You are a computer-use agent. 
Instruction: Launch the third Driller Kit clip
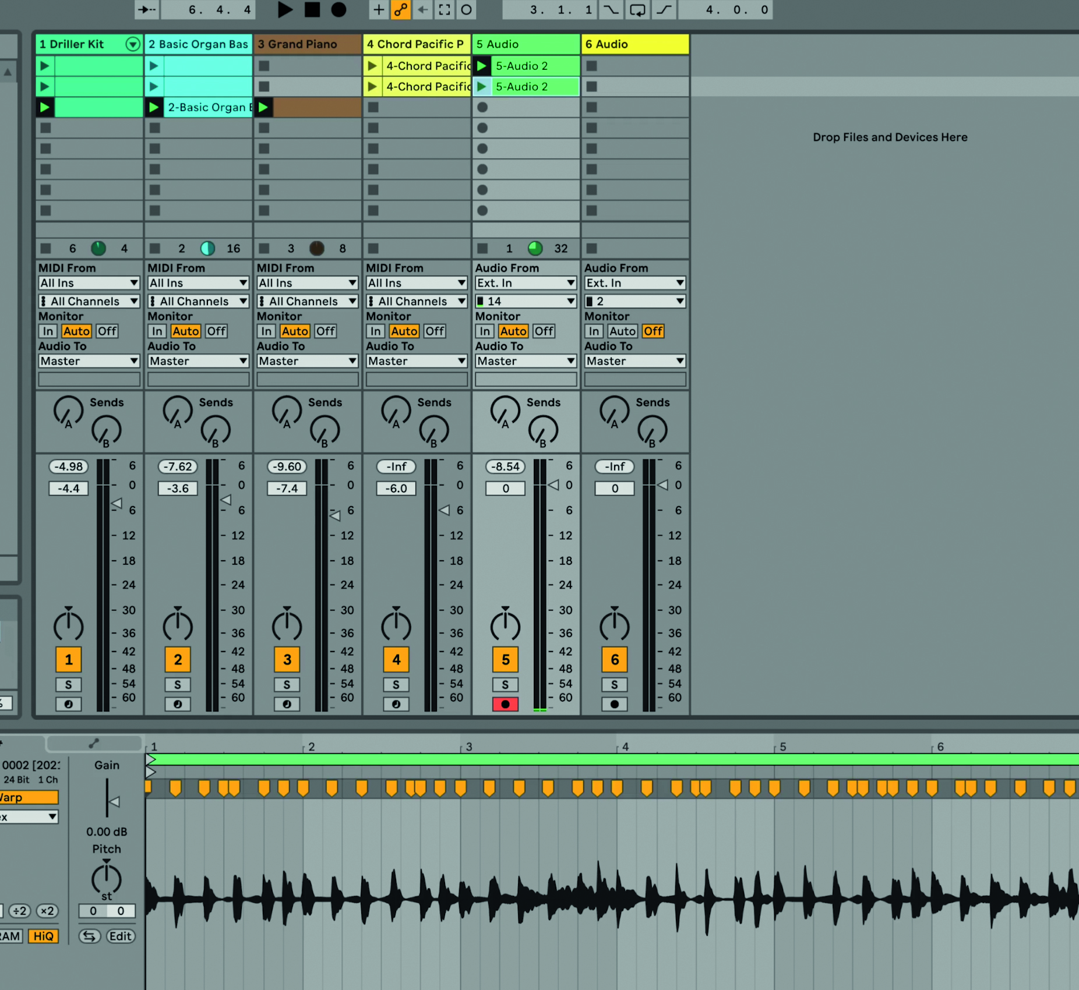click(44, 107)
